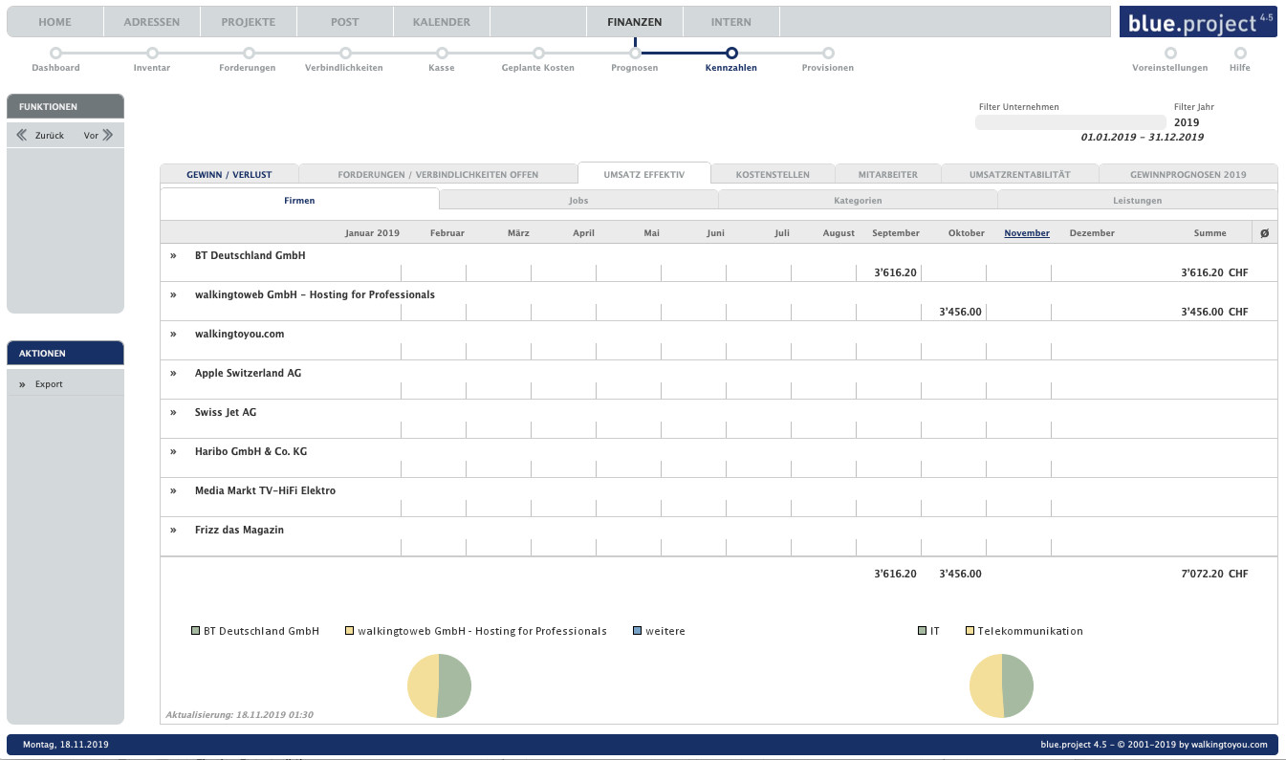
Task: Expand the Haribo GmbH & Co. KG row
Action: pos(174,452)
